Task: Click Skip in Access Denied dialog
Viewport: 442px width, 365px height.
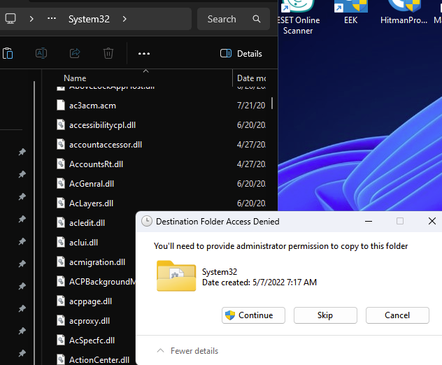Action: point(325,315)
